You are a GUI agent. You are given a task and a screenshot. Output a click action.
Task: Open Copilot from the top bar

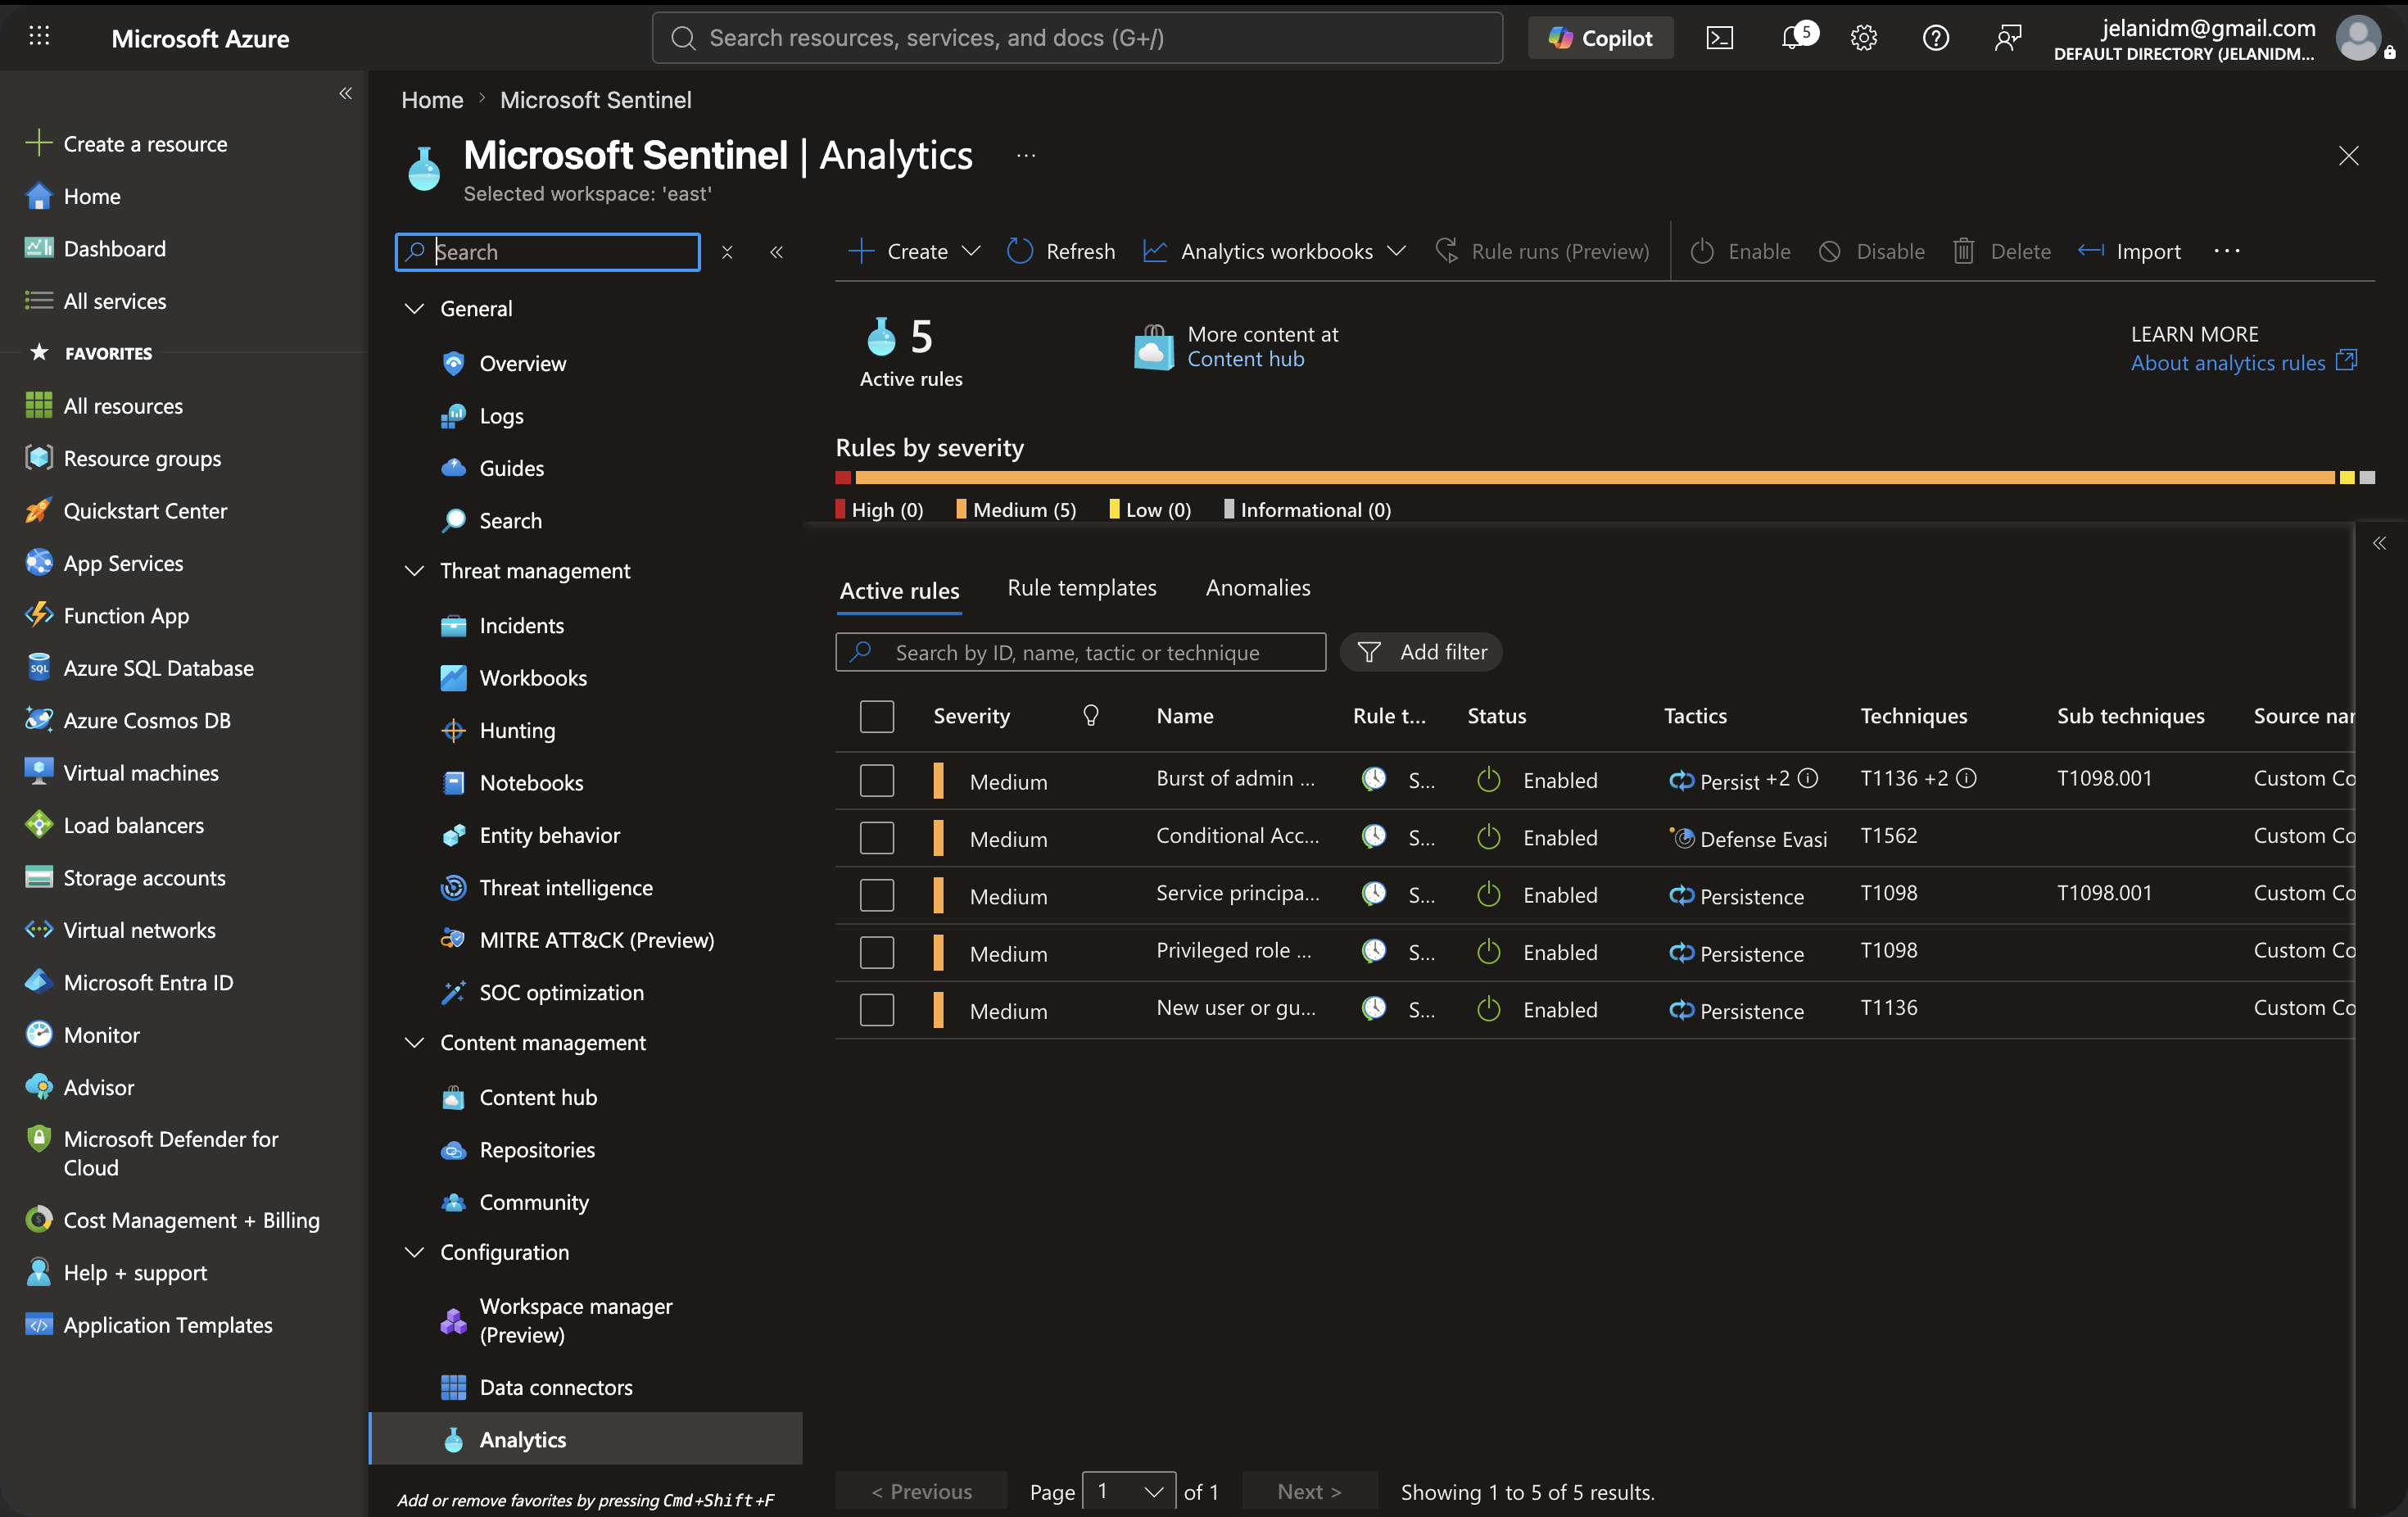(1600, 38)
